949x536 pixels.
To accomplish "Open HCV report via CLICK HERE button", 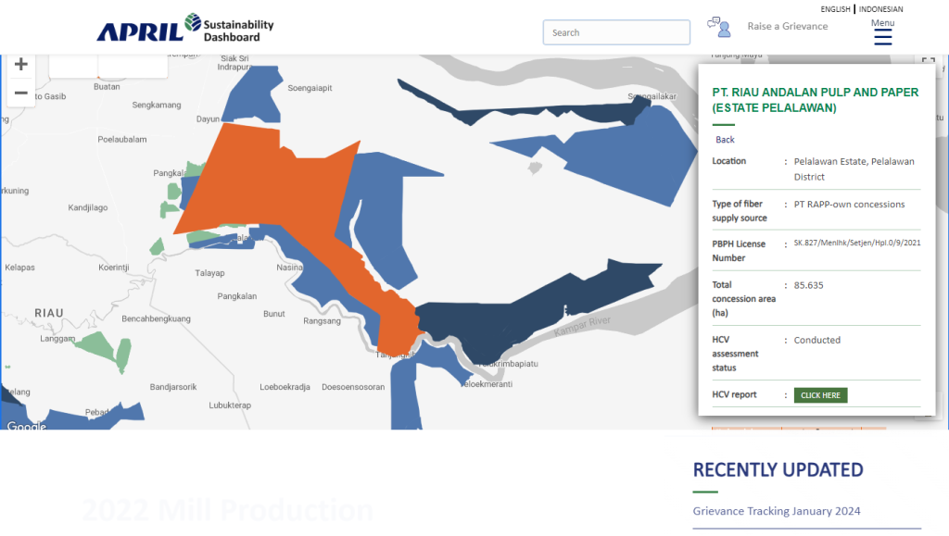I will [820, 395].
